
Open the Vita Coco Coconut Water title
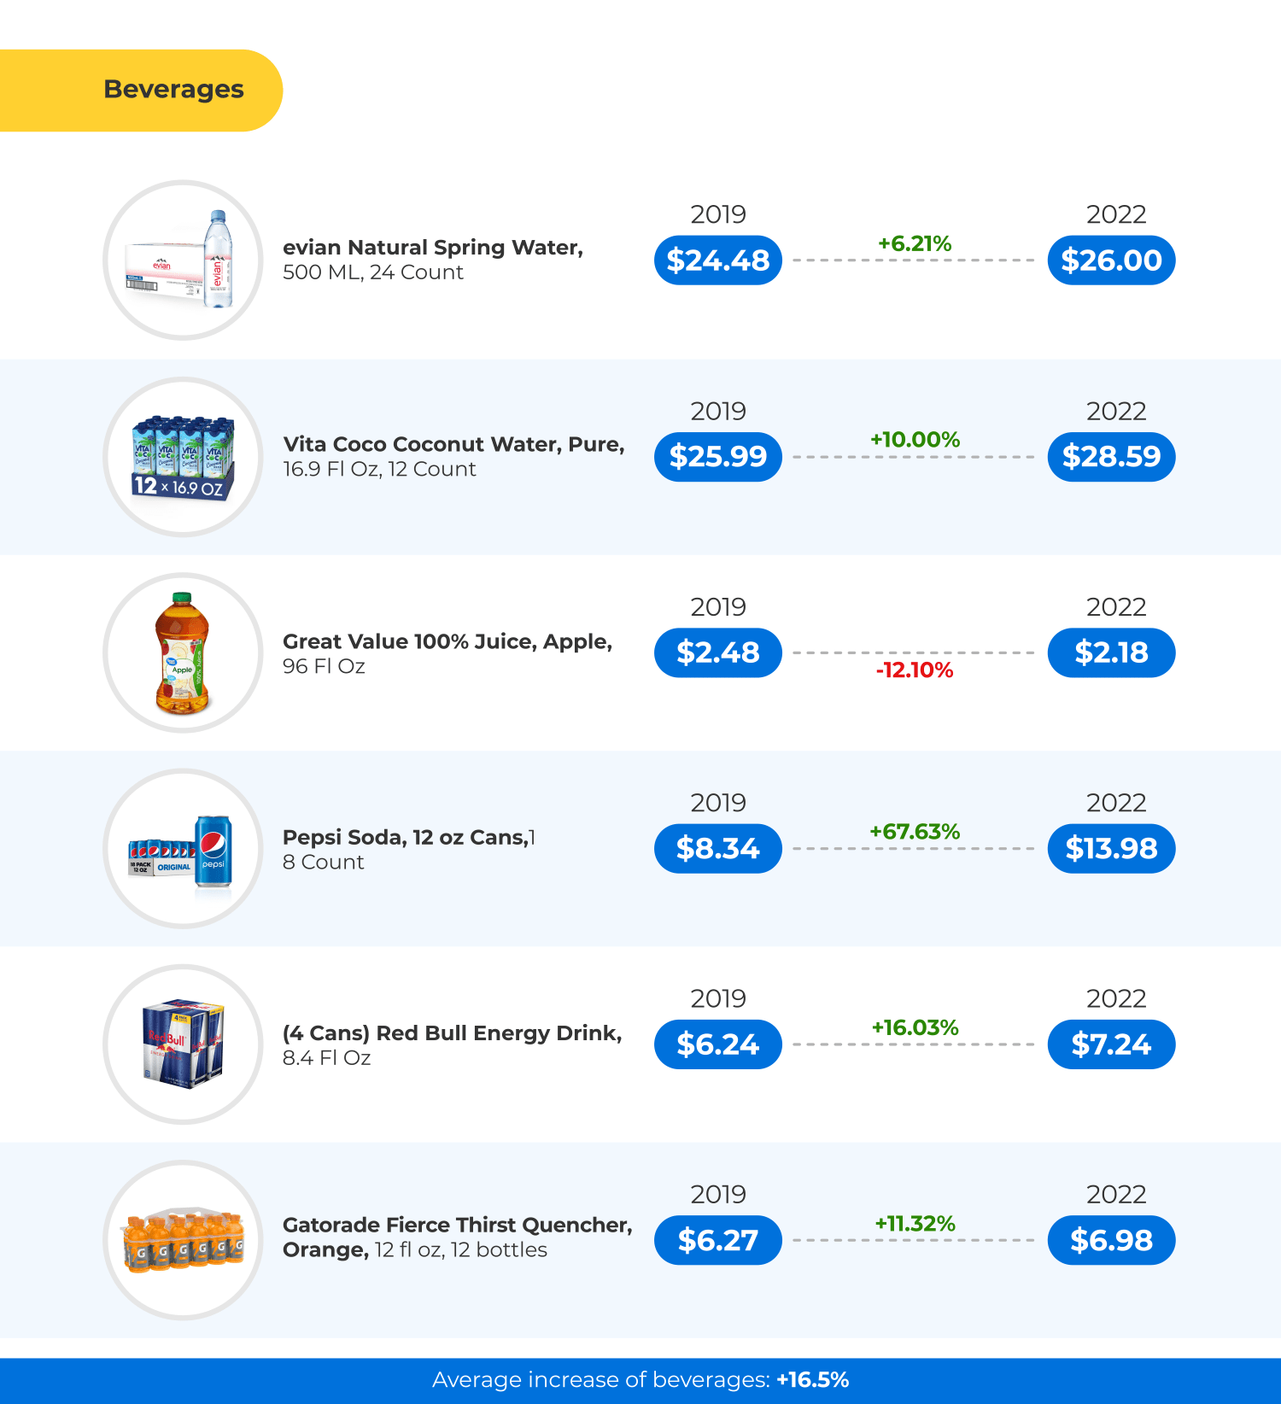(x=453, y=444)
